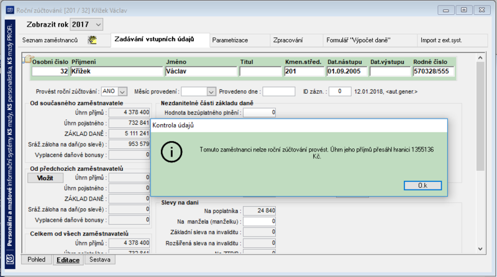Click the empty Dat.výstupu field
Image resolution: width=497 pixels, height=277 pixels.
point(390,71)
